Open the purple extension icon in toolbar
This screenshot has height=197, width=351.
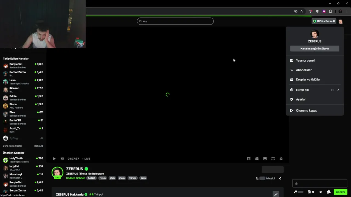point(324,11)
